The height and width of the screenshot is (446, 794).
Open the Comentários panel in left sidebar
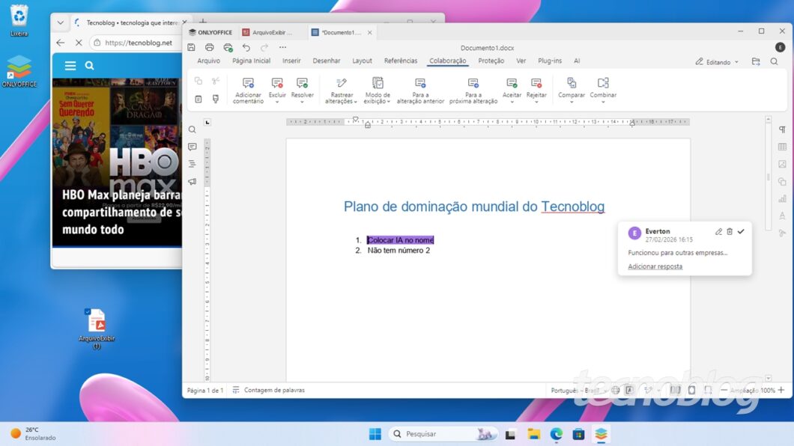pyautogui.click(x=193, y=147)
